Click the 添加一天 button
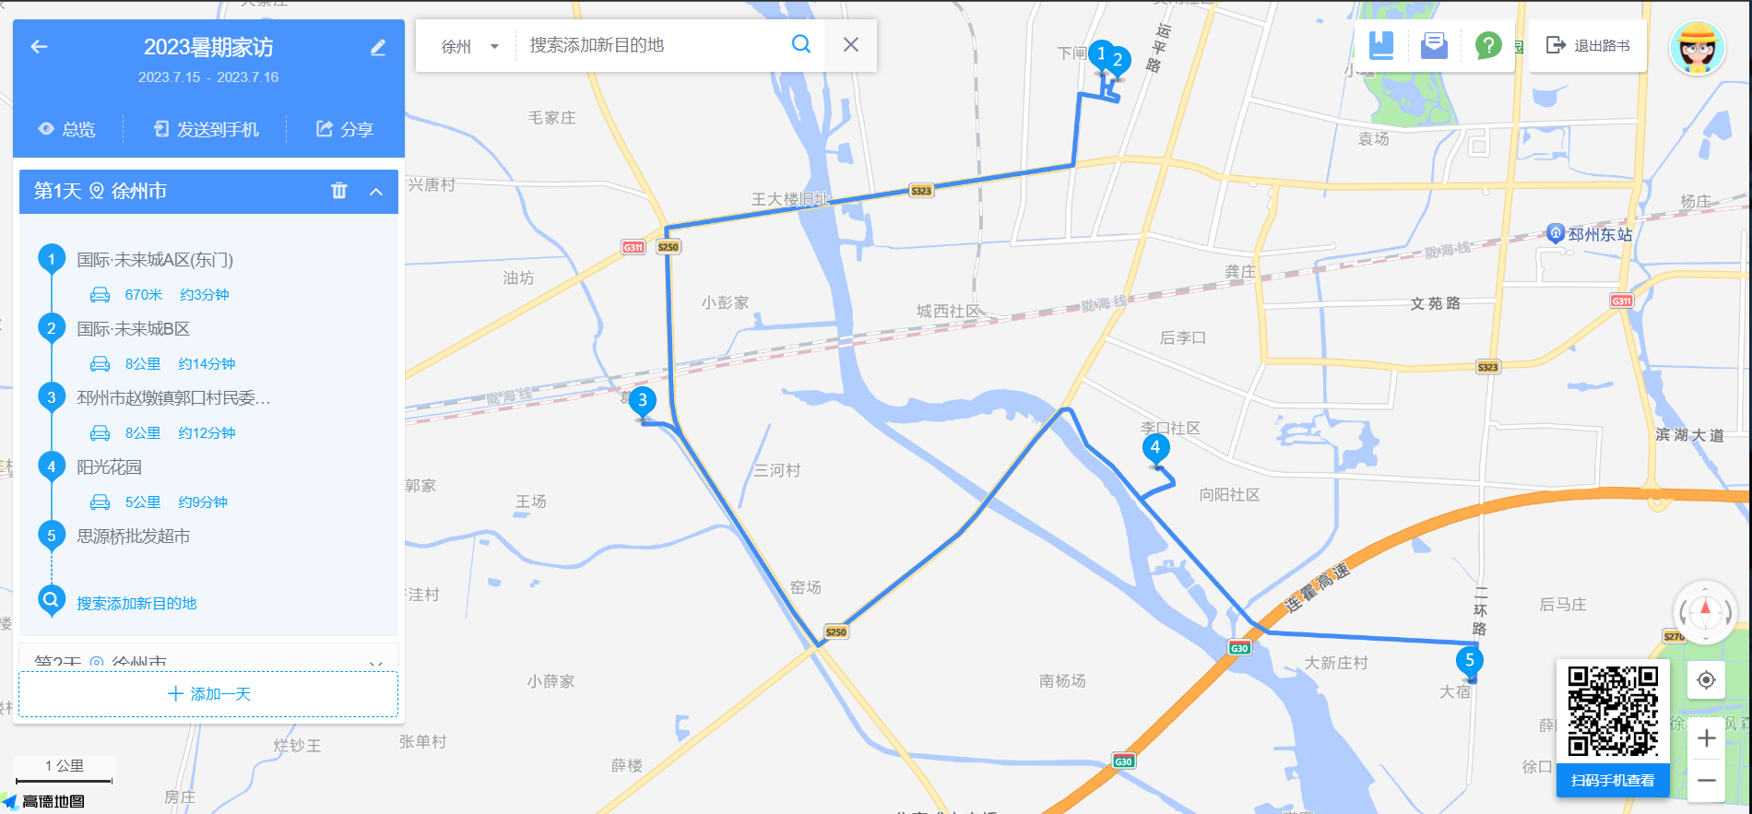Viewport: 1752px width, 814px height. pos(208,694)
